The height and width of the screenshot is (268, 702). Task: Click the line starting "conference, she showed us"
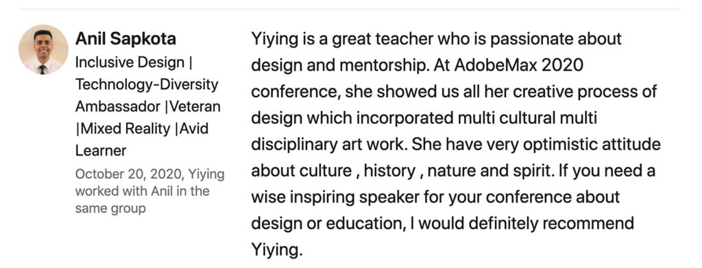pyautogui.click(x=454, y=92)
